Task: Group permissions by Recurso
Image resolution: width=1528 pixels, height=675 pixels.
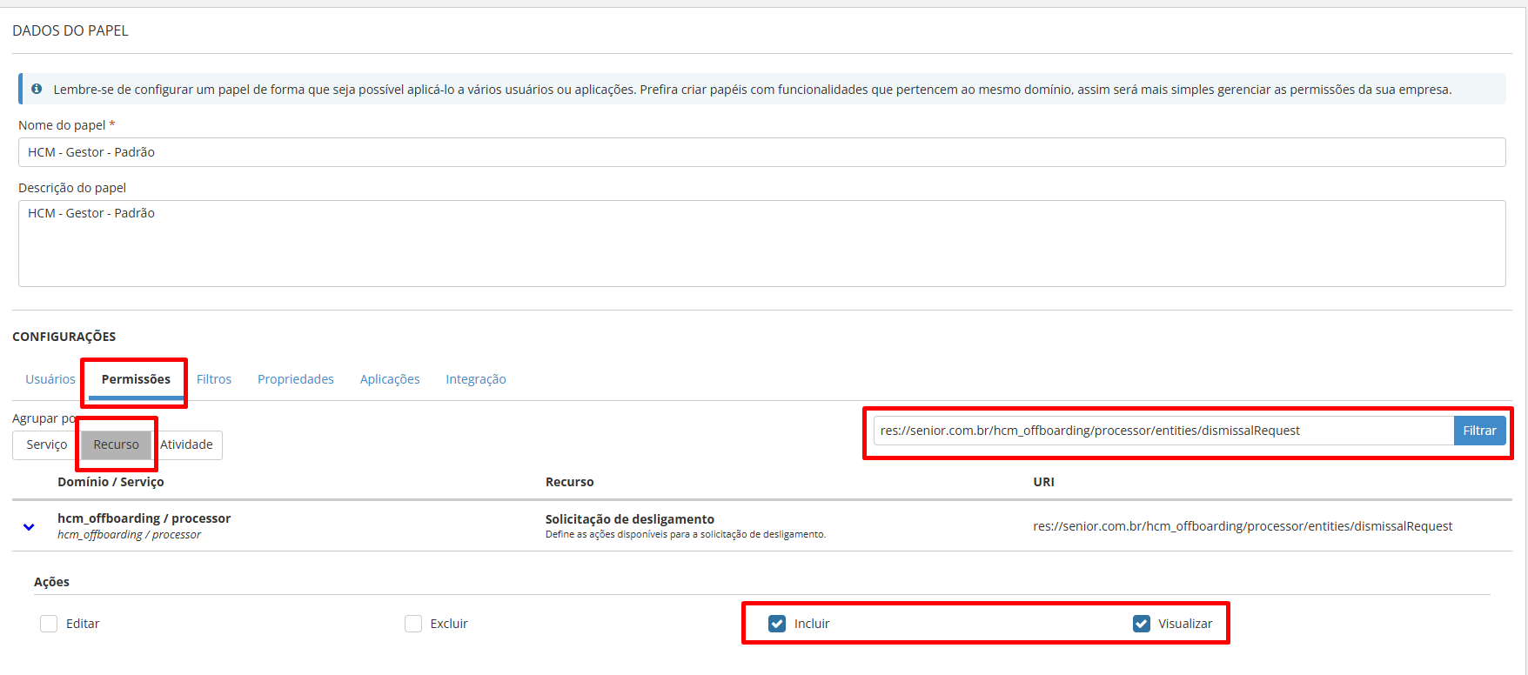Action: click(116, 444)
